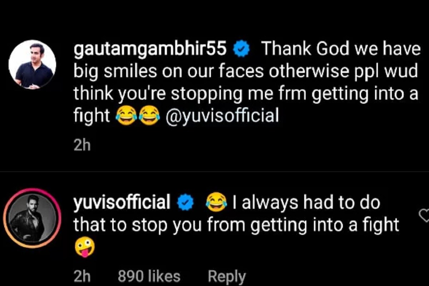Click "that to stop you from getting" line

(x=236, y=225)
